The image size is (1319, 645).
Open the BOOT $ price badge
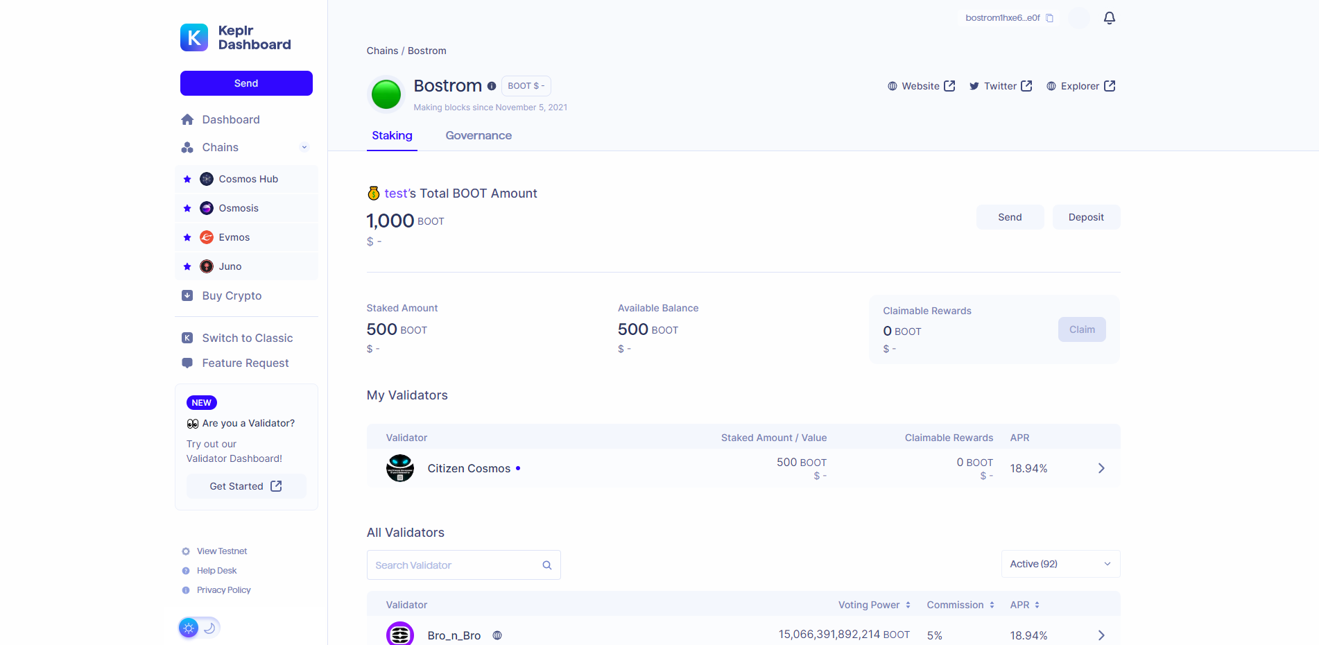(526, 86)
